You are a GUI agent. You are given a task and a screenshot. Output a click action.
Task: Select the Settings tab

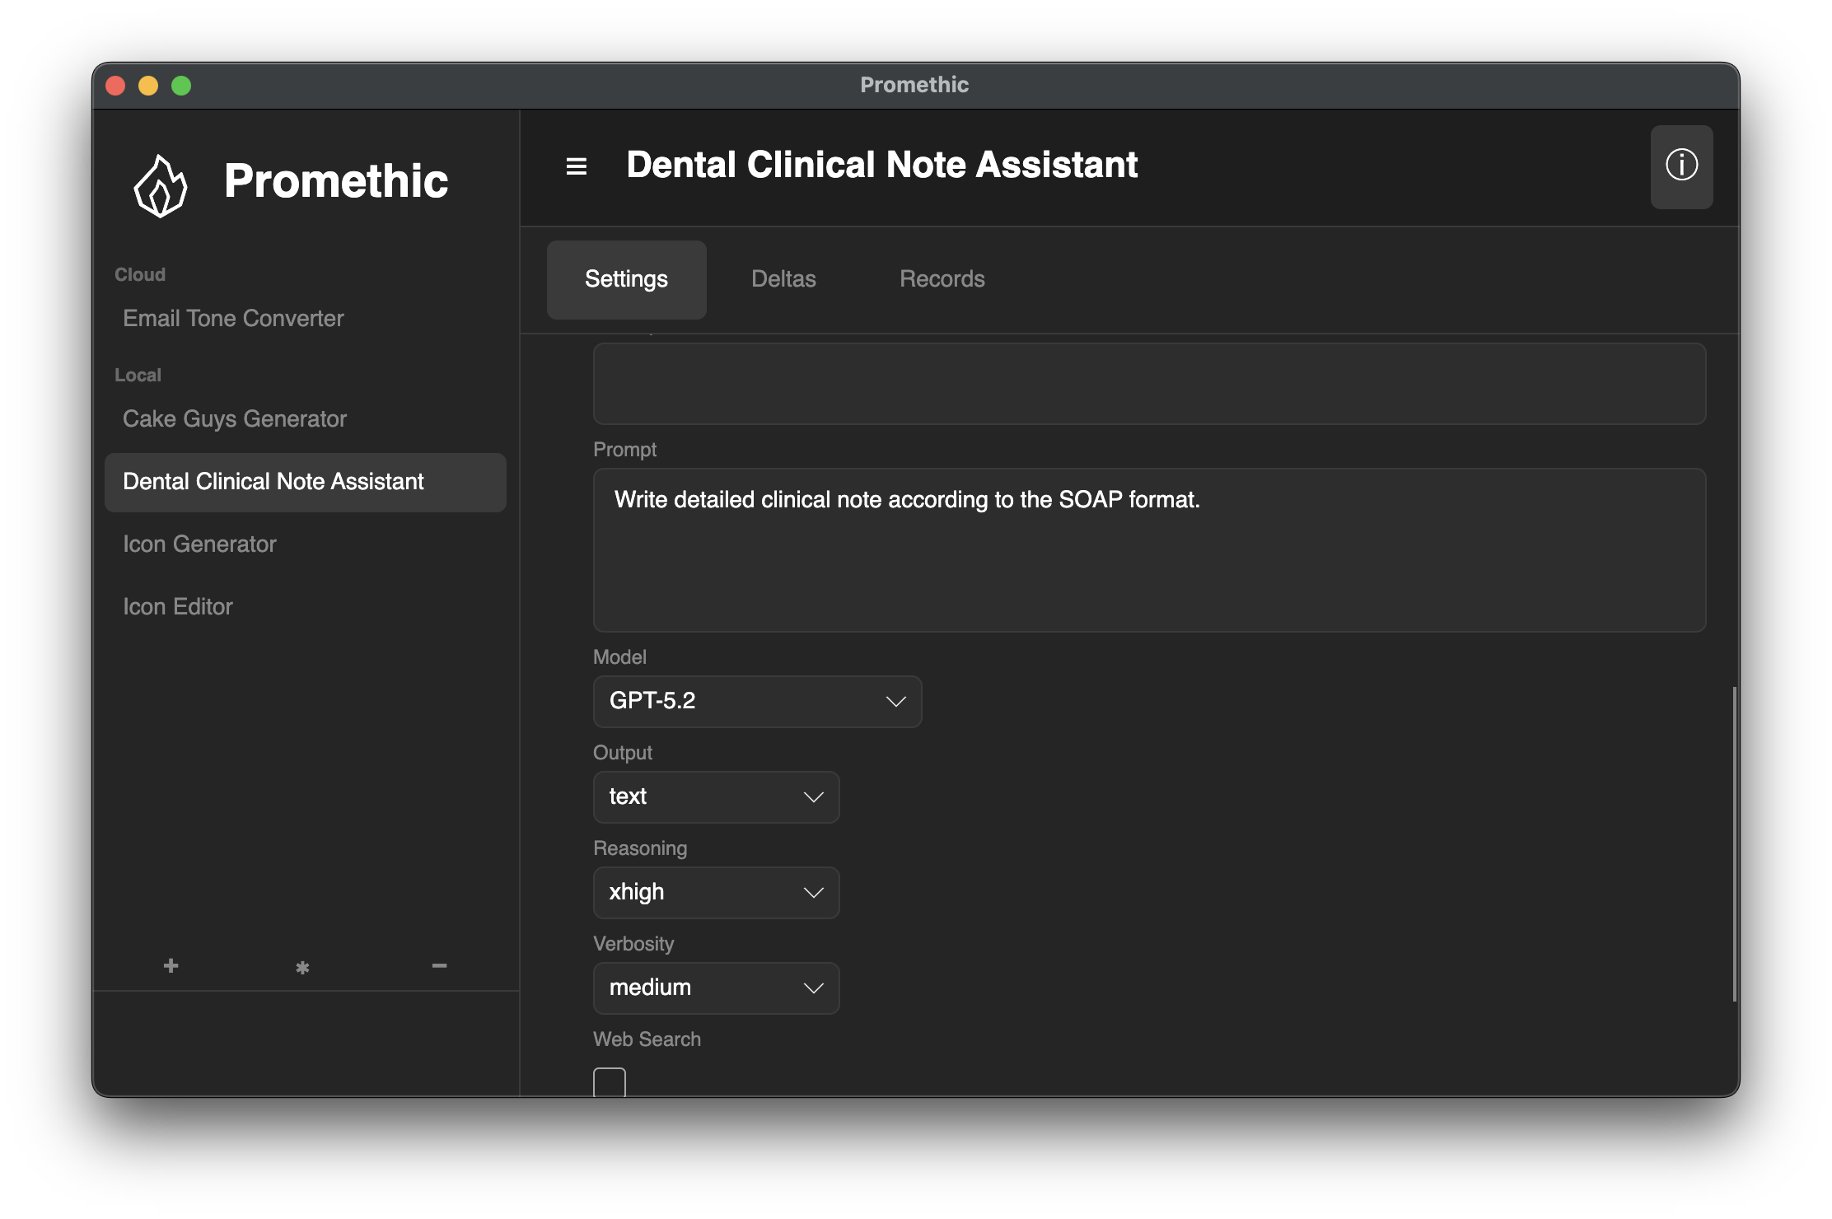click(626, 279)
